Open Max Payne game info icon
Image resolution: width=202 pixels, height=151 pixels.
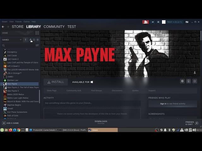point(188,81)
